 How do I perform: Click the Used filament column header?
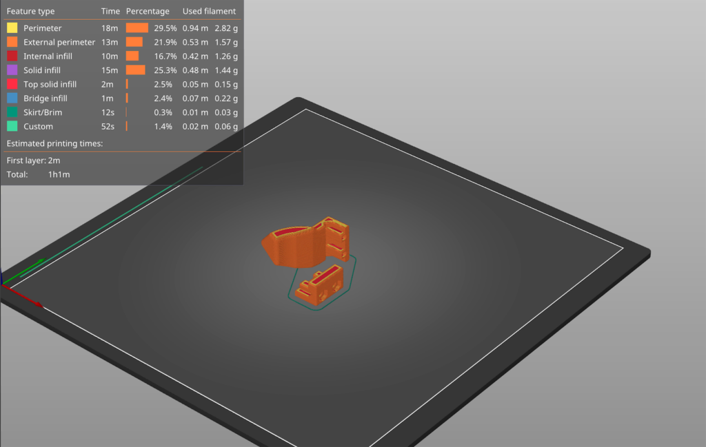[209, 11]
